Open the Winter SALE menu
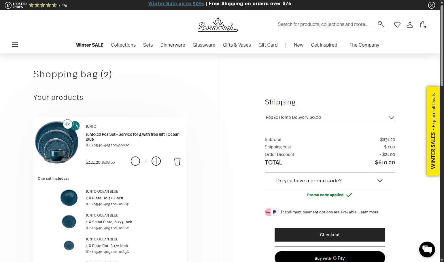This screenshot has width=444, height=262. click(x=90, y=45)
